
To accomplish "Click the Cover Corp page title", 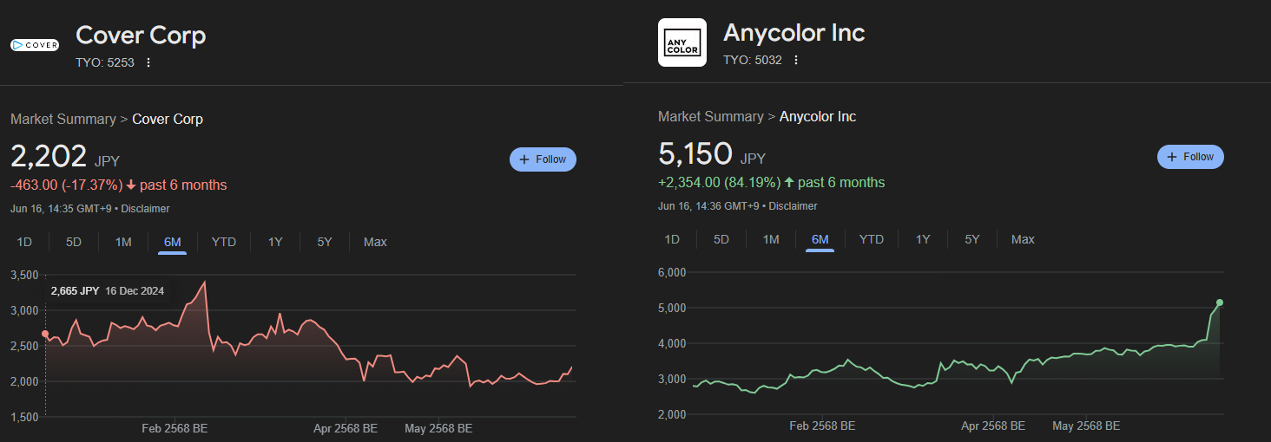I will [x=141, y=36].
